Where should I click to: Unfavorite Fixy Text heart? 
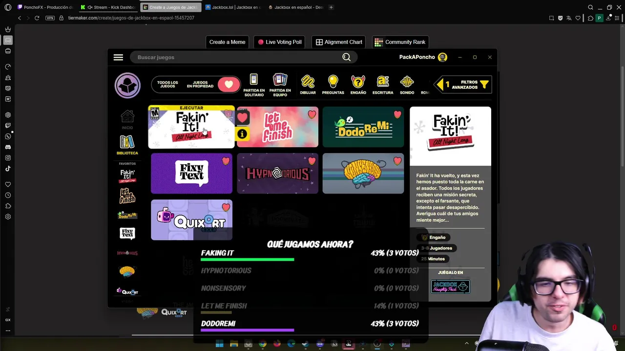pyautogui.click(x=226, y=161)
